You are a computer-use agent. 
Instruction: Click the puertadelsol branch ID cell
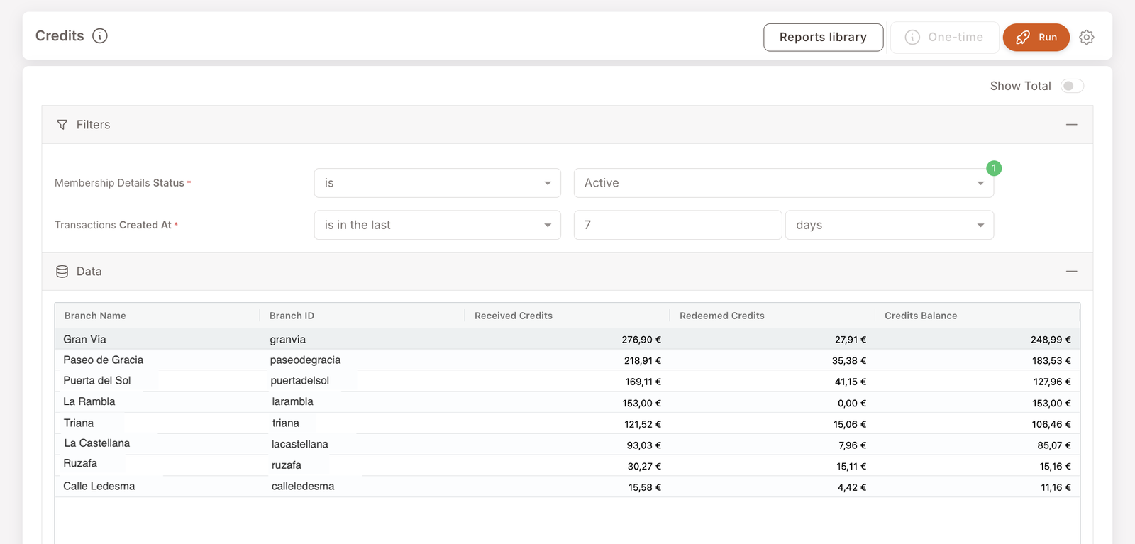click(x=300, y=380)
